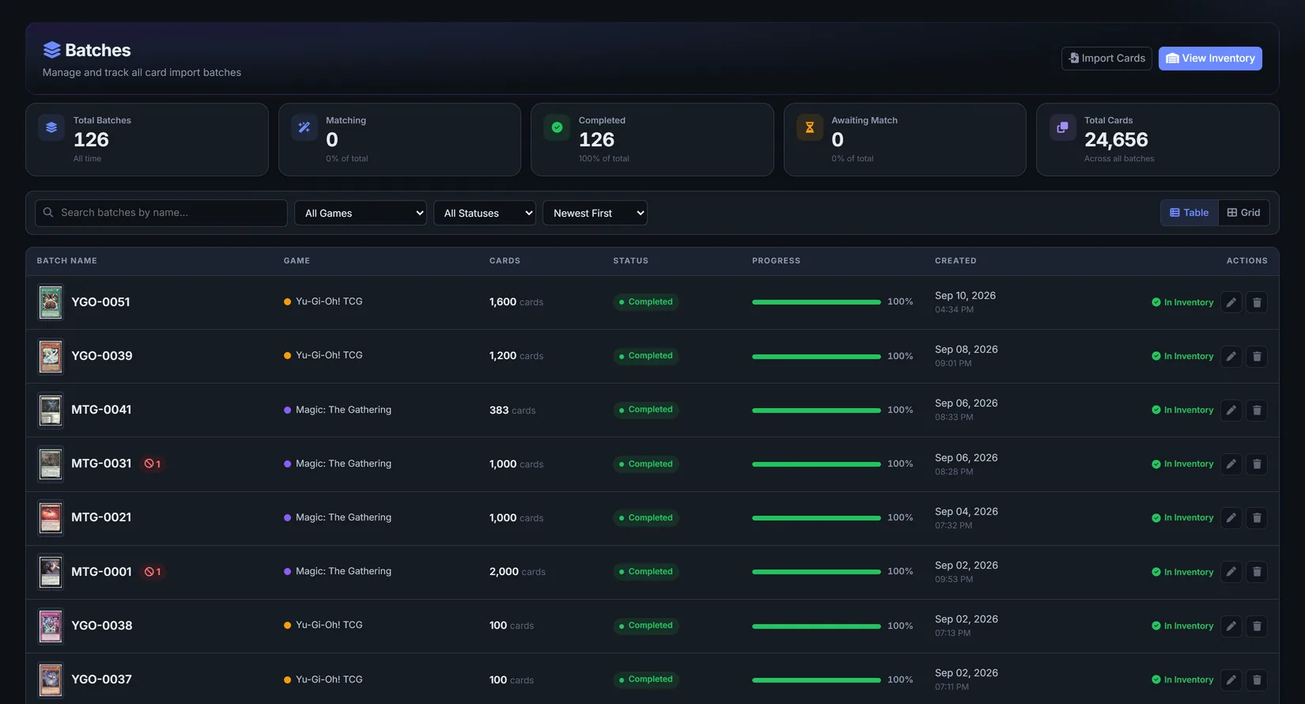Open the All Statuses filter dropdown
The height and width of the screenshot is (704, 1305).
coord(485,213)
